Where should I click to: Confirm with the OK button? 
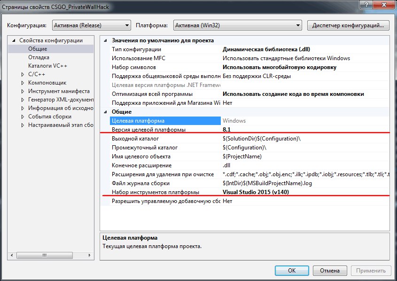point(292,271)
